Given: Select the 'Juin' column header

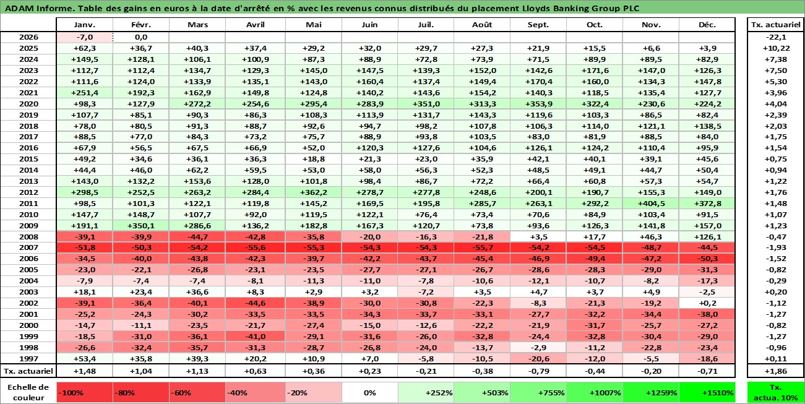Looking at the screenshot, I should point(369,25).
